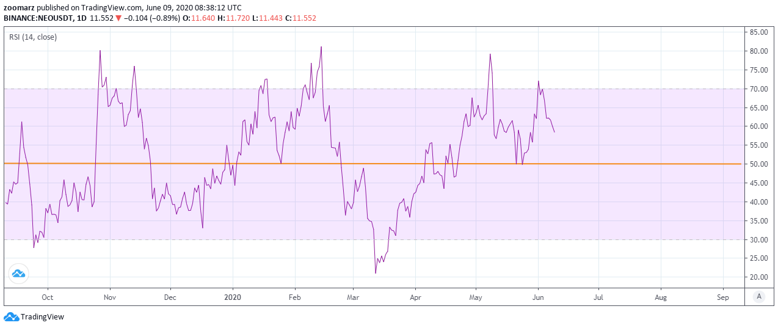
Task: Click the Jun label on time axis
Action: point(537,297)
